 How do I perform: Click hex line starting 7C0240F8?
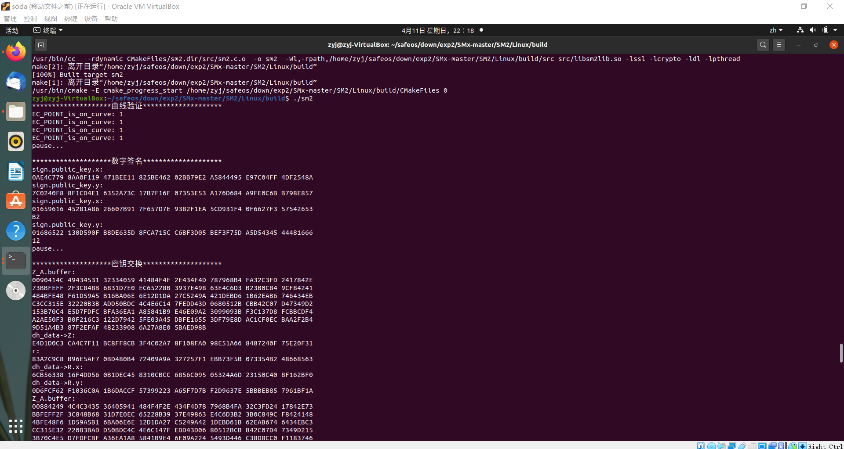coord(172,193)
